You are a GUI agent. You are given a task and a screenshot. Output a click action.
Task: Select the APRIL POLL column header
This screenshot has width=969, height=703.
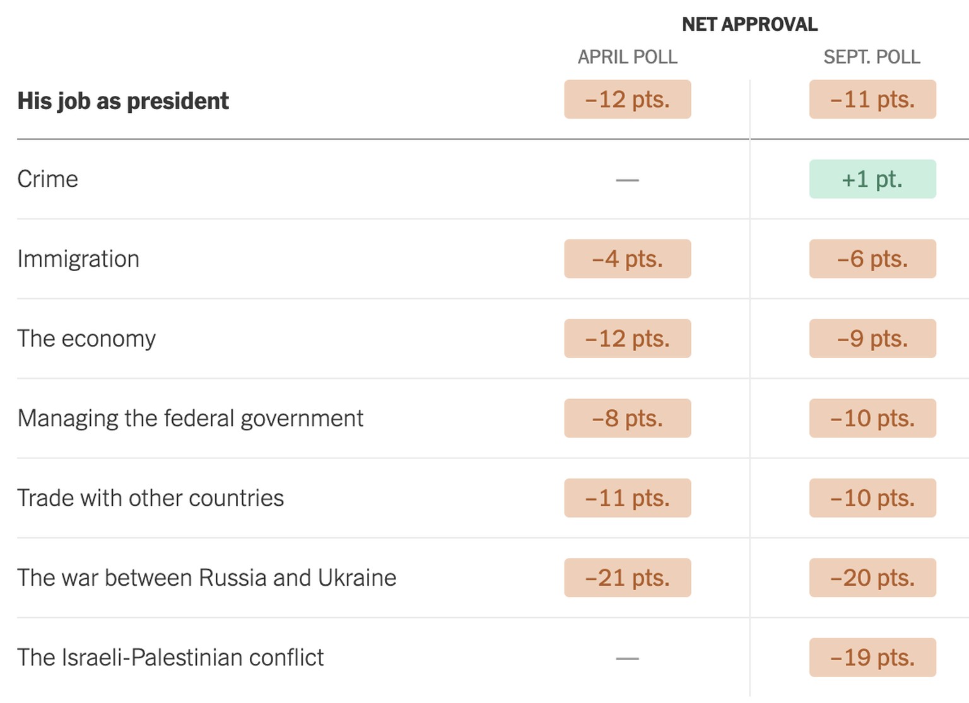627,57
